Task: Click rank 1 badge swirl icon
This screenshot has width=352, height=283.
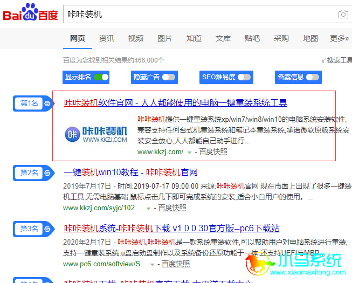Action: (47, 103)
